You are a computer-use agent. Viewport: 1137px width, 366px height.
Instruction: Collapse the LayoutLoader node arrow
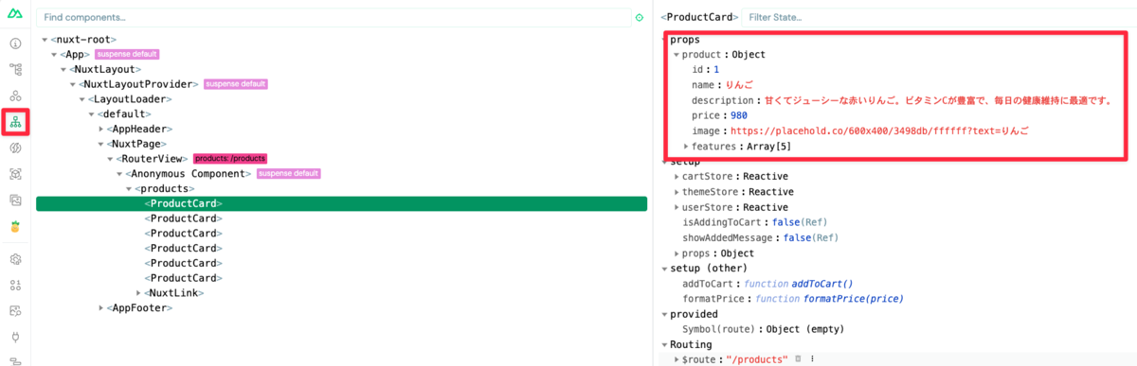[82, 99]
